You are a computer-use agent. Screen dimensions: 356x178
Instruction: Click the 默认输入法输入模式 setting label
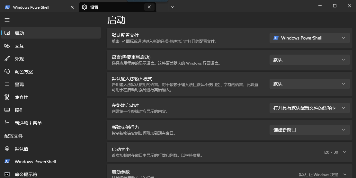(132, 79)
